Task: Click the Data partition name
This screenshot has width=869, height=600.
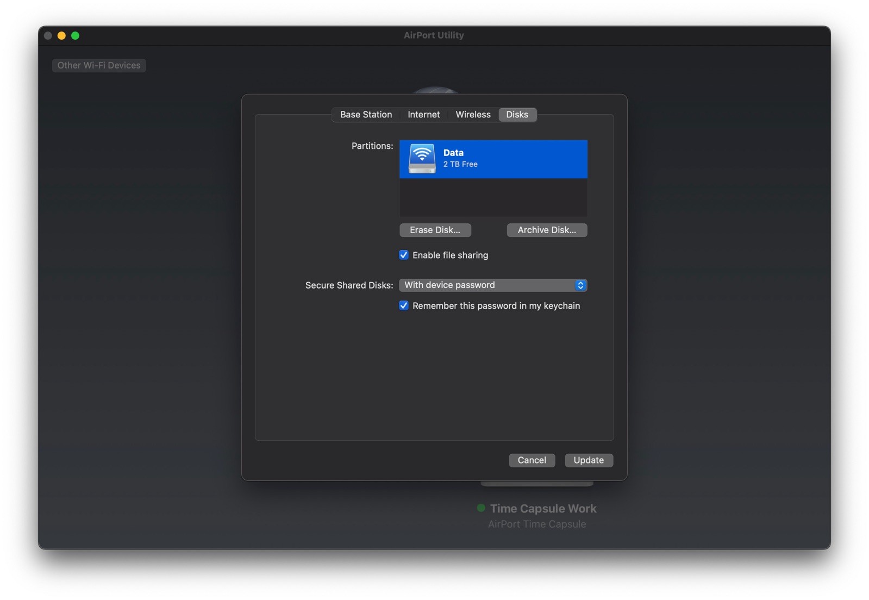Action: (x=453, y=153)
